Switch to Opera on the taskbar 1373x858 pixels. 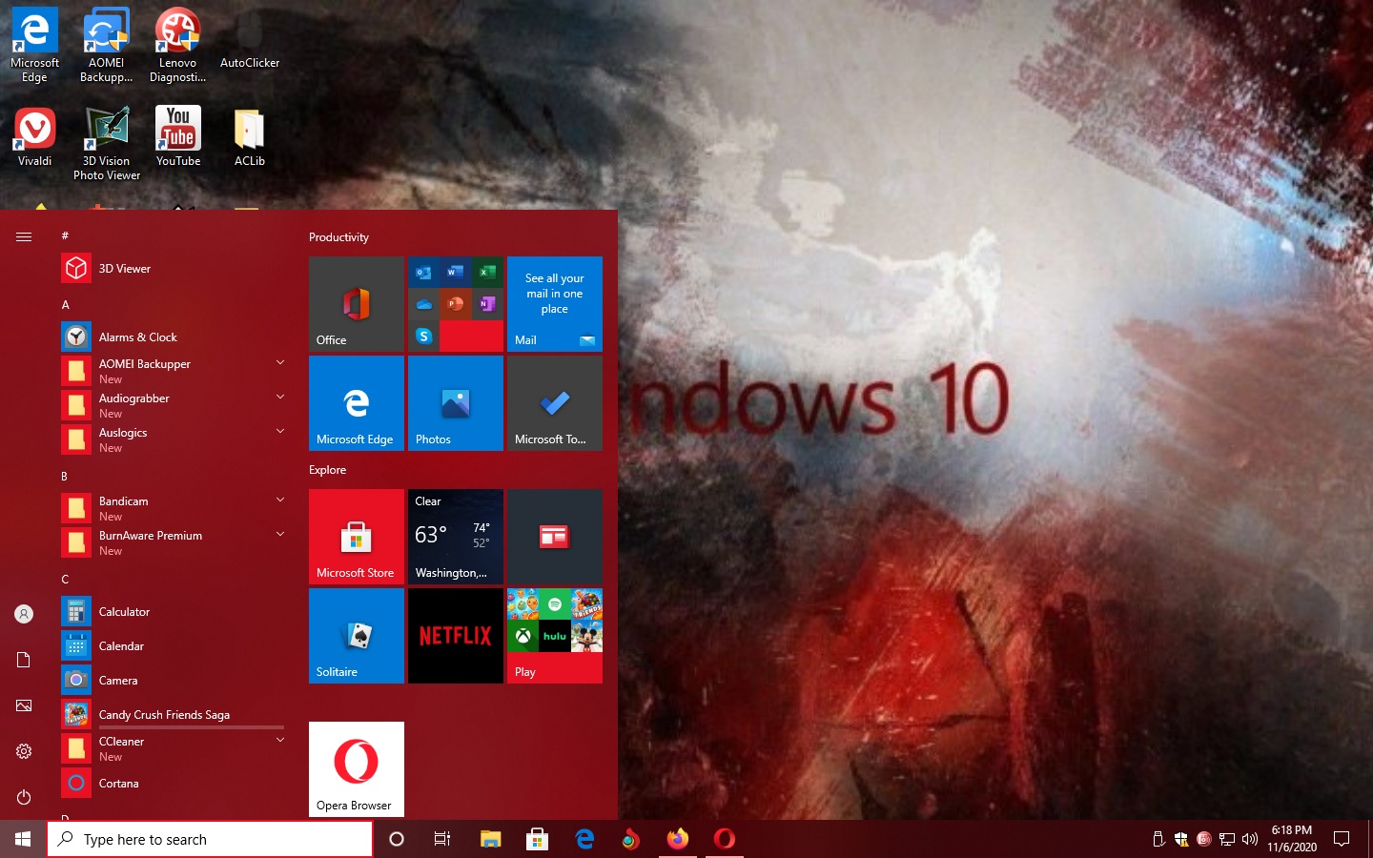coord(725,839)
